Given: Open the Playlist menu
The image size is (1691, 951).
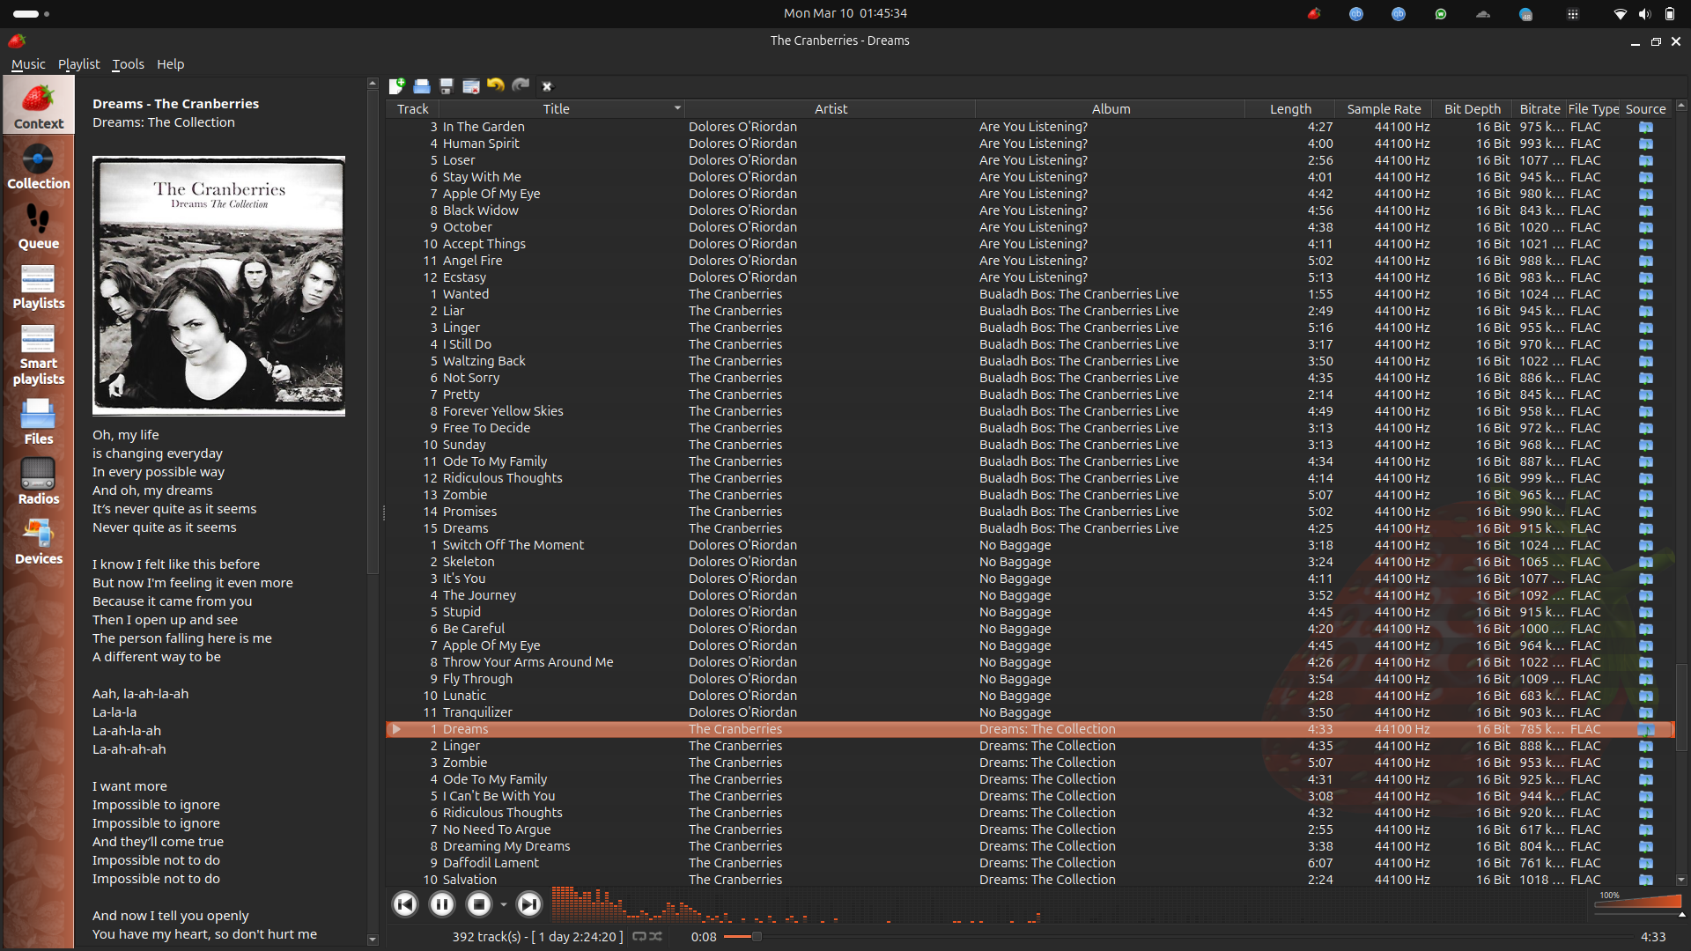Looking at the screenshot, I should coord(78,64).
